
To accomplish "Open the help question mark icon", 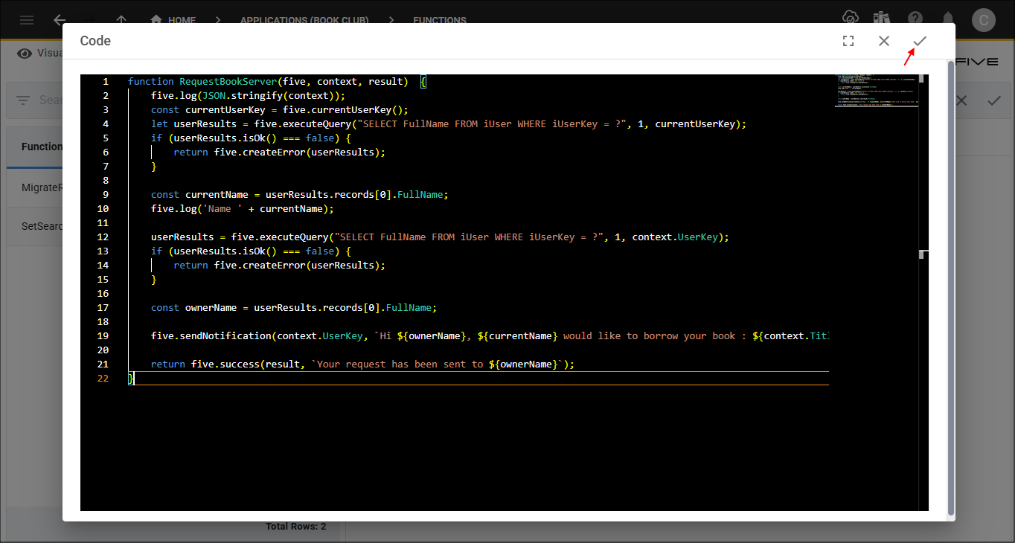I will point(915,19).
